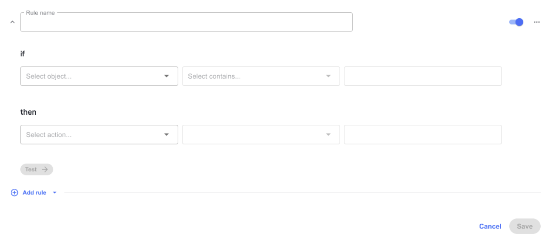Image resolution: width=550 pixels, height=243 pixels.
Task: Click the plus circle icon beside Add rule
Action: pyautogui.click(x=14, y=192)
